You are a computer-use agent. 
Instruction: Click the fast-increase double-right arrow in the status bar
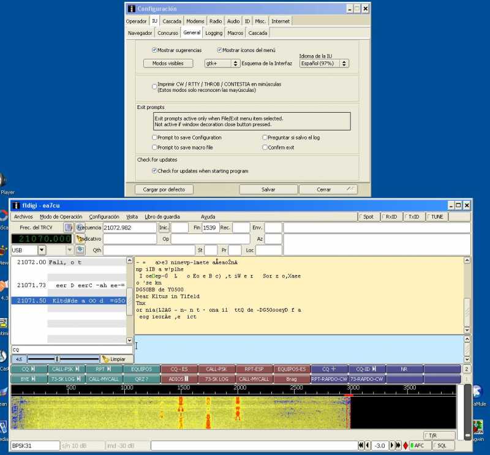tap(399, 445)
